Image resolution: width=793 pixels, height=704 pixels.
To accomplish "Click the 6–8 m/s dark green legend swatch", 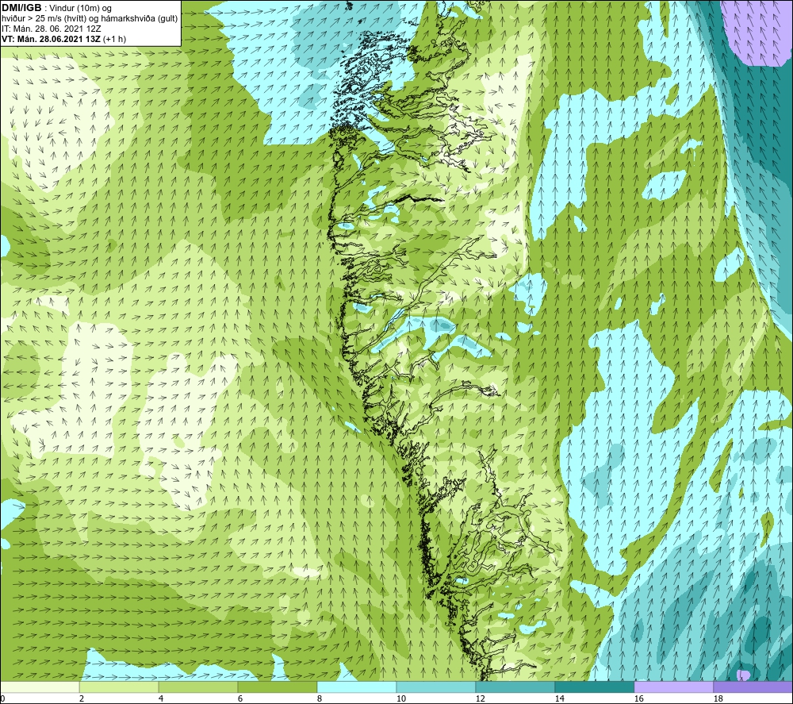I will coord(277,687).
